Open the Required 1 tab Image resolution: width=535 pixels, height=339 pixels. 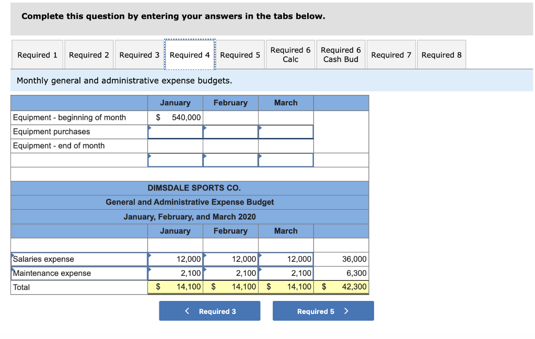point(38,55)
